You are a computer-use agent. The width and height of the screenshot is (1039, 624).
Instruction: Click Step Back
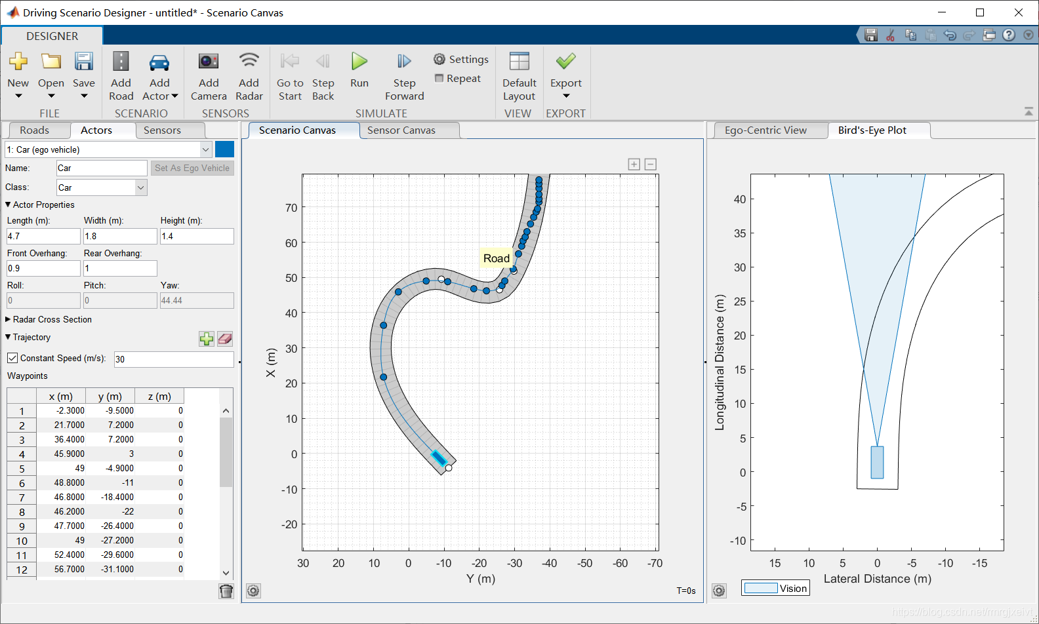[x=323, y=76]
